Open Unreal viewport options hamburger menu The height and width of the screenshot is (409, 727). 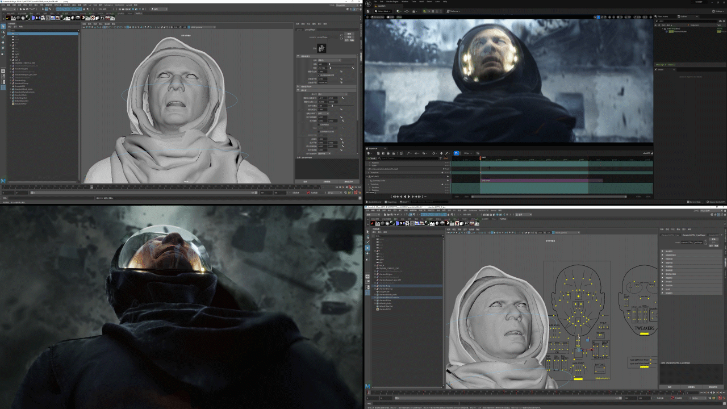tap(367, 18)
